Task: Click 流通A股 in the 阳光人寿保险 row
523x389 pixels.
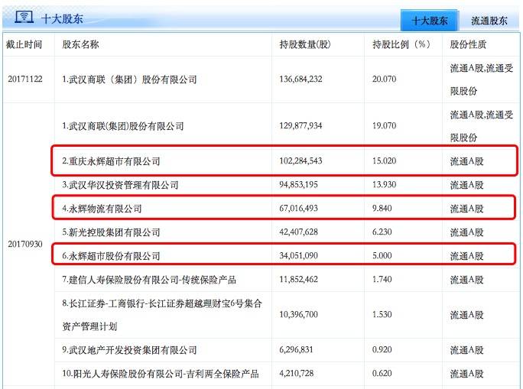Action: [466, 374]
